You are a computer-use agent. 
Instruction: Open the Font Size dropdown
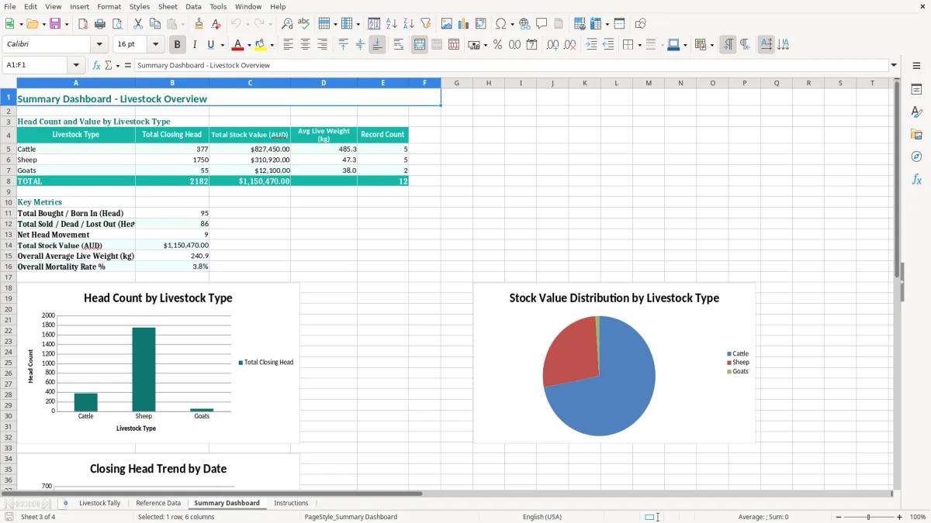(x=156, y=45)
